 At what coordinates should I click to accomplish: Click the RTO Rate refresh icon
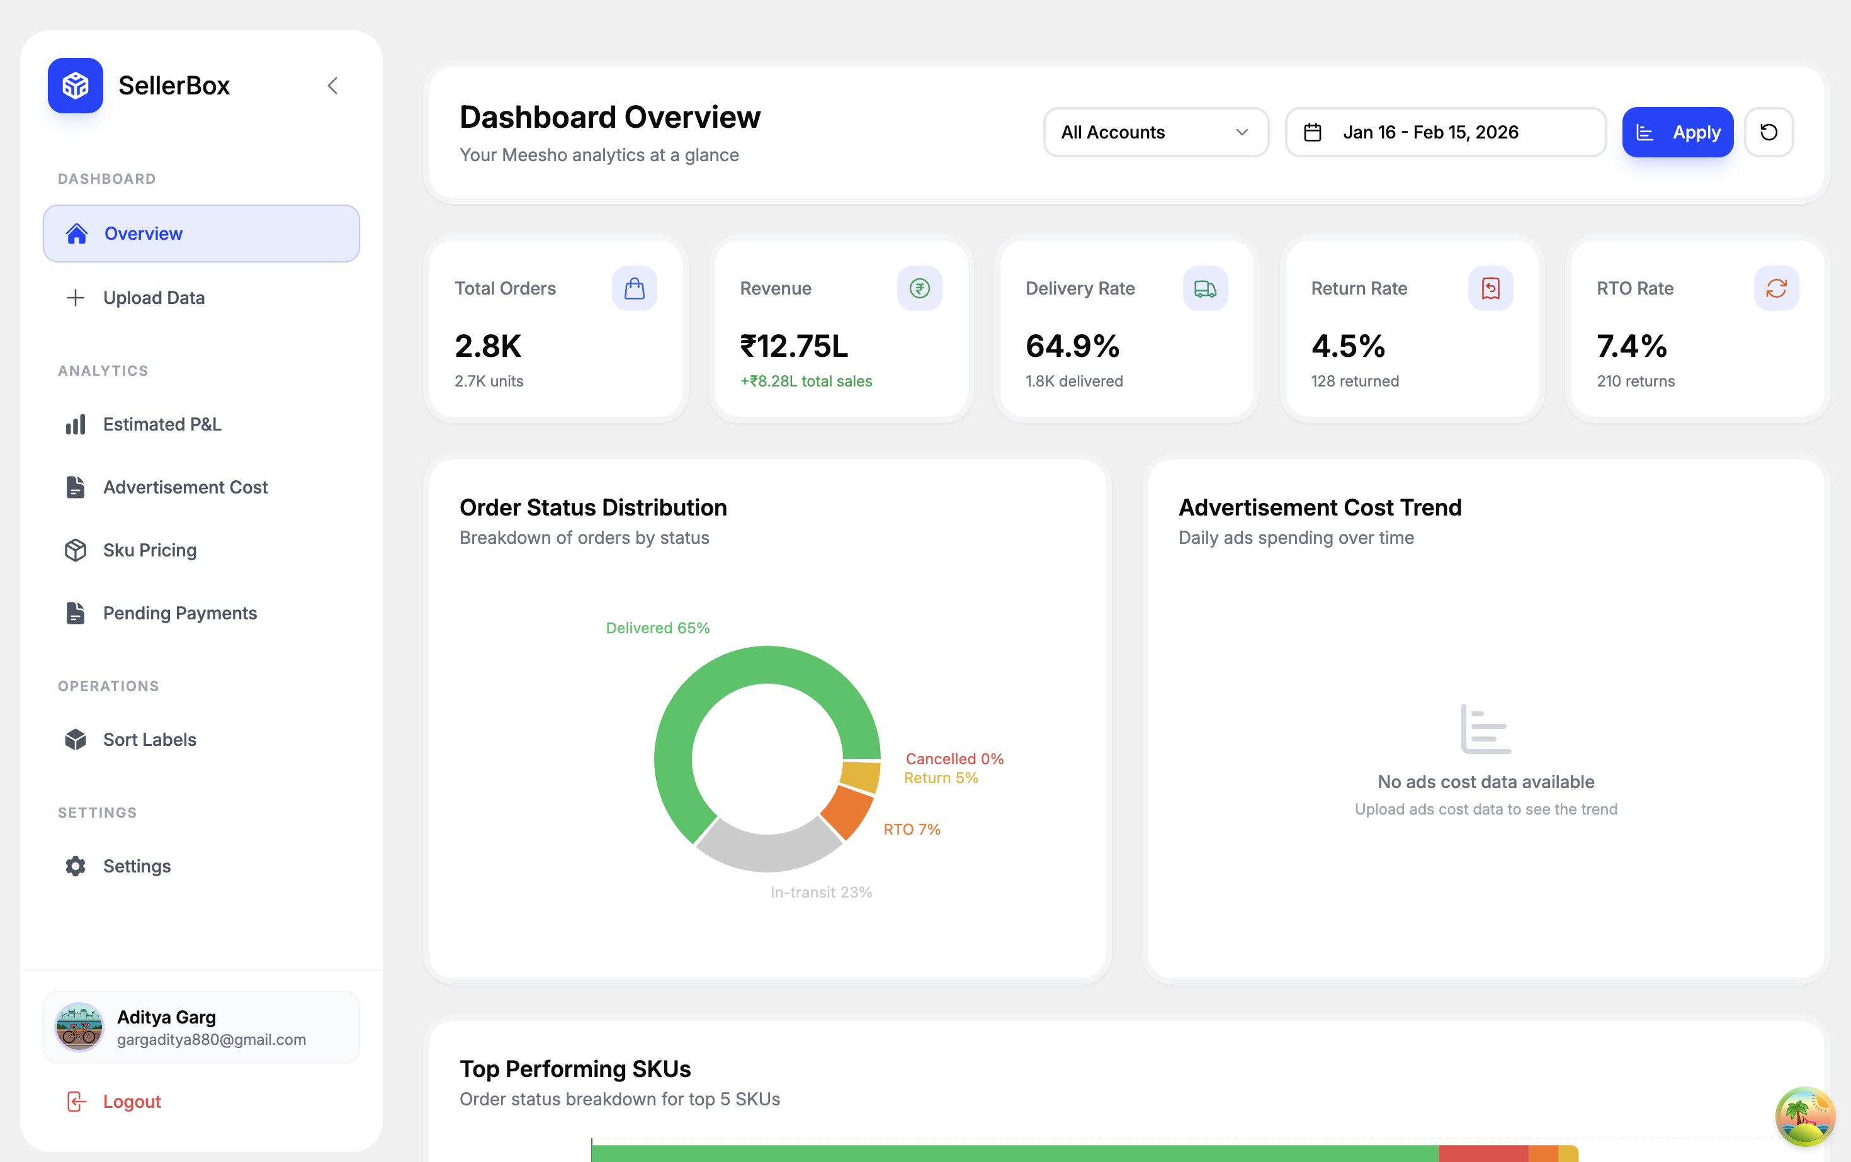click(1777, 288)
